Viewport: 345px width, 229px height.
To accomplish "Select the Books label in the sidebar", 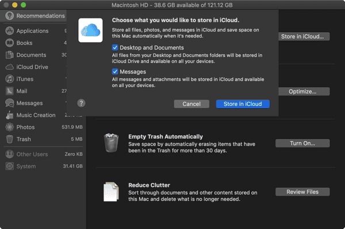I will coord(24,43).
